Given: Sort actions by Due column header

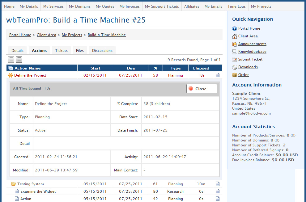Looking at the screenshot, I should pyautogui.click(x=131, y=68).
